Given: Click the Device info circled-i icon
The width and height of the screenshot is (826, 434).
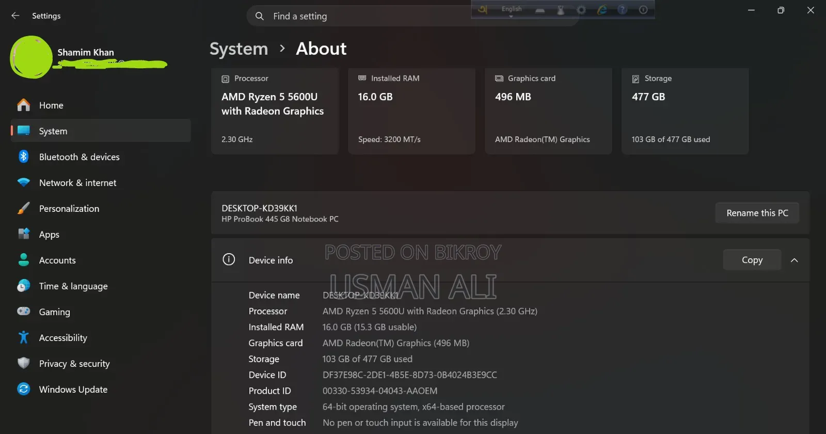Looking at the screenshot, I should [x=229, y=259].
